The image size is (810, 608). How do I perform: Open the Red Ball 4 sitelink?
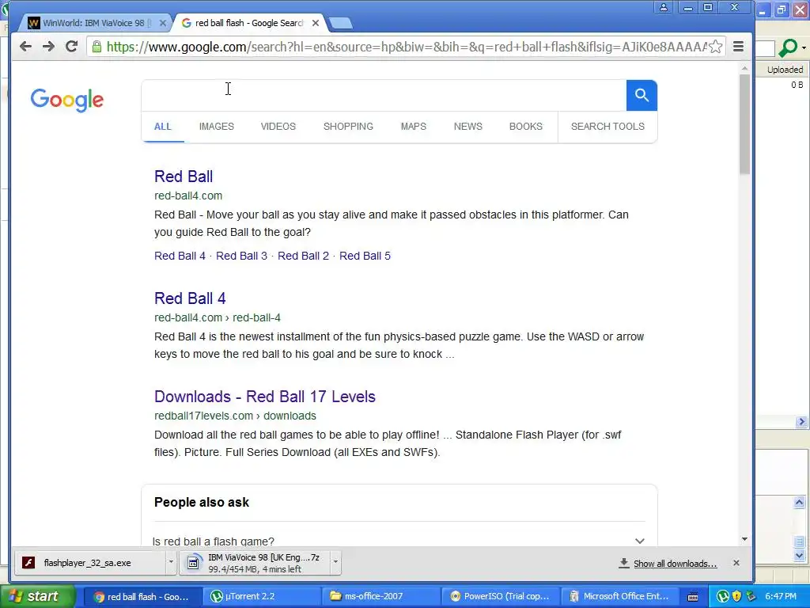[x=180, y=256]
